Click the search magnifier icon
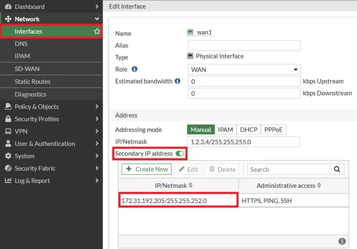This screenshot has height=249, width=357. tap(337, 169)
